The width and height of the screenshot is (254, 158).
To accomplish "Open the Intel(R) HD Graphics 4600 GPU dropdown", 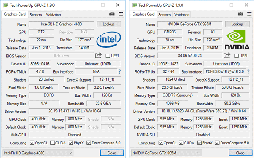I will tap(38, 153).
